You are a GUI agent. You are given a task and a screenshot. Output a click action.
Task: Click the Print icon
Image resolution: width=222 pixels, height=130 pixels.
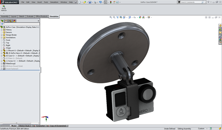95,2
